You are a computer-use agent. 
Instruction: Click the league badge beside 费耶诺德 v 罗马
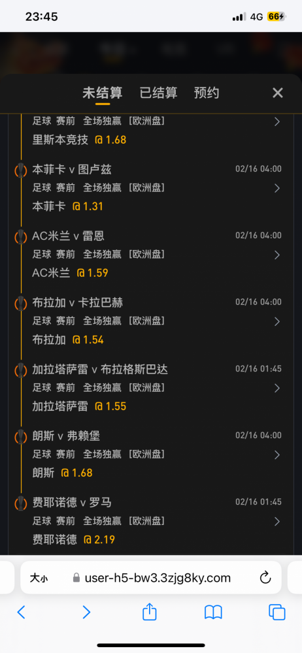(20, 503)
